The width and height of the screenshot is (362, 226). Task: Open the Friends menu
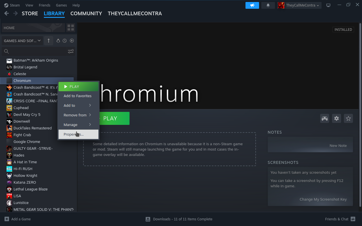44,5
